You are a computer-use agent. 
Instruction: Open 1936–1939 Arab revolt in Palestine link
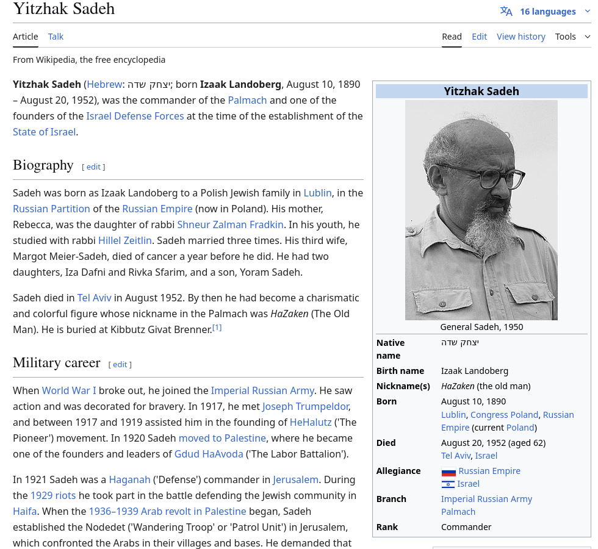pos(167,511)
